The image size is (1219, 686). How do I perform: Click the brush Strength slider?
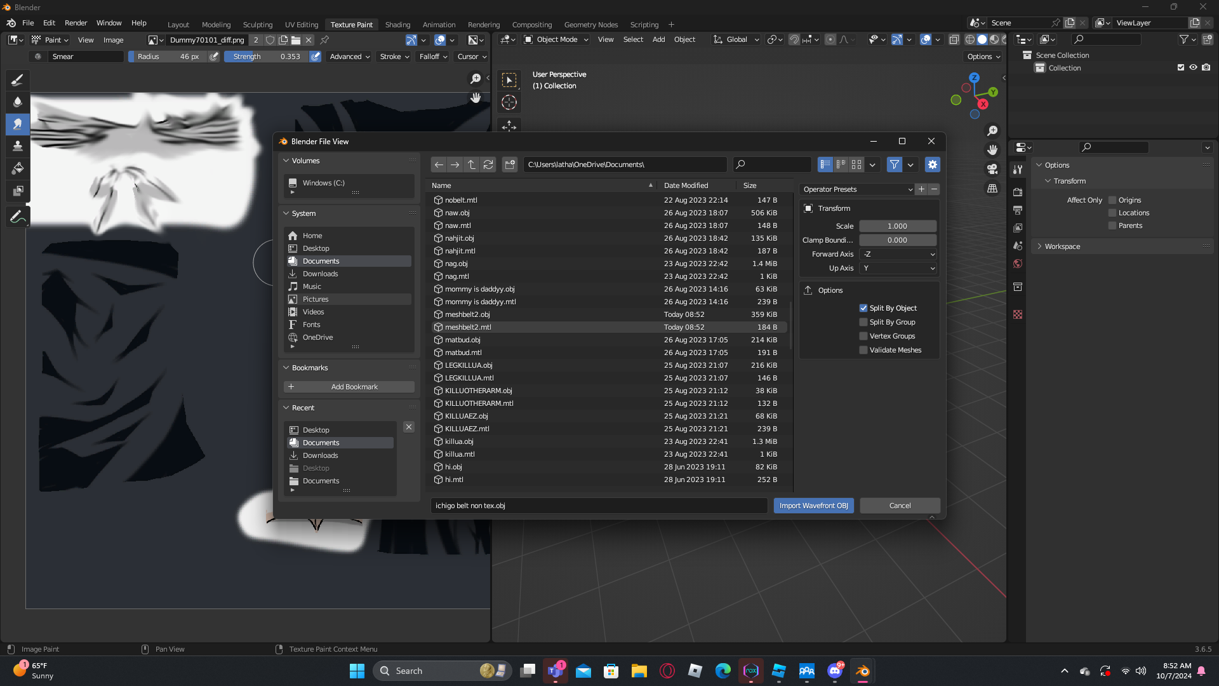click(267, 57)
